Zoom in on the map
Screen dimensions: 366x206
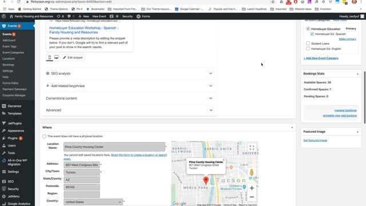click(252, 188)
